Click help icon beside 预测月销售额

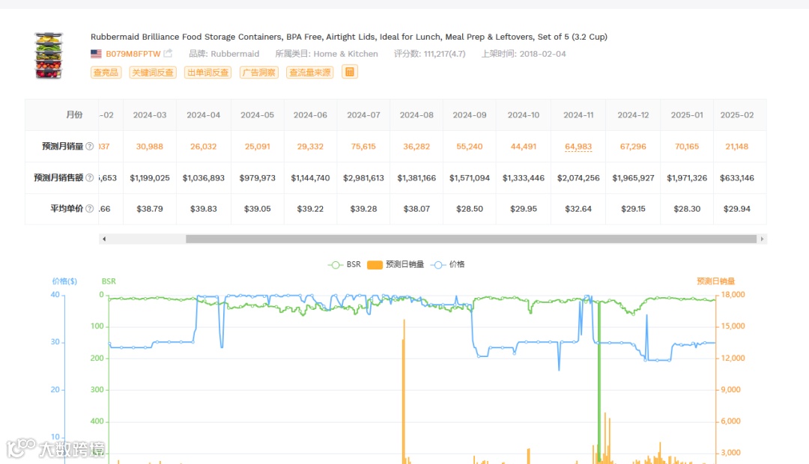(89, 177)
